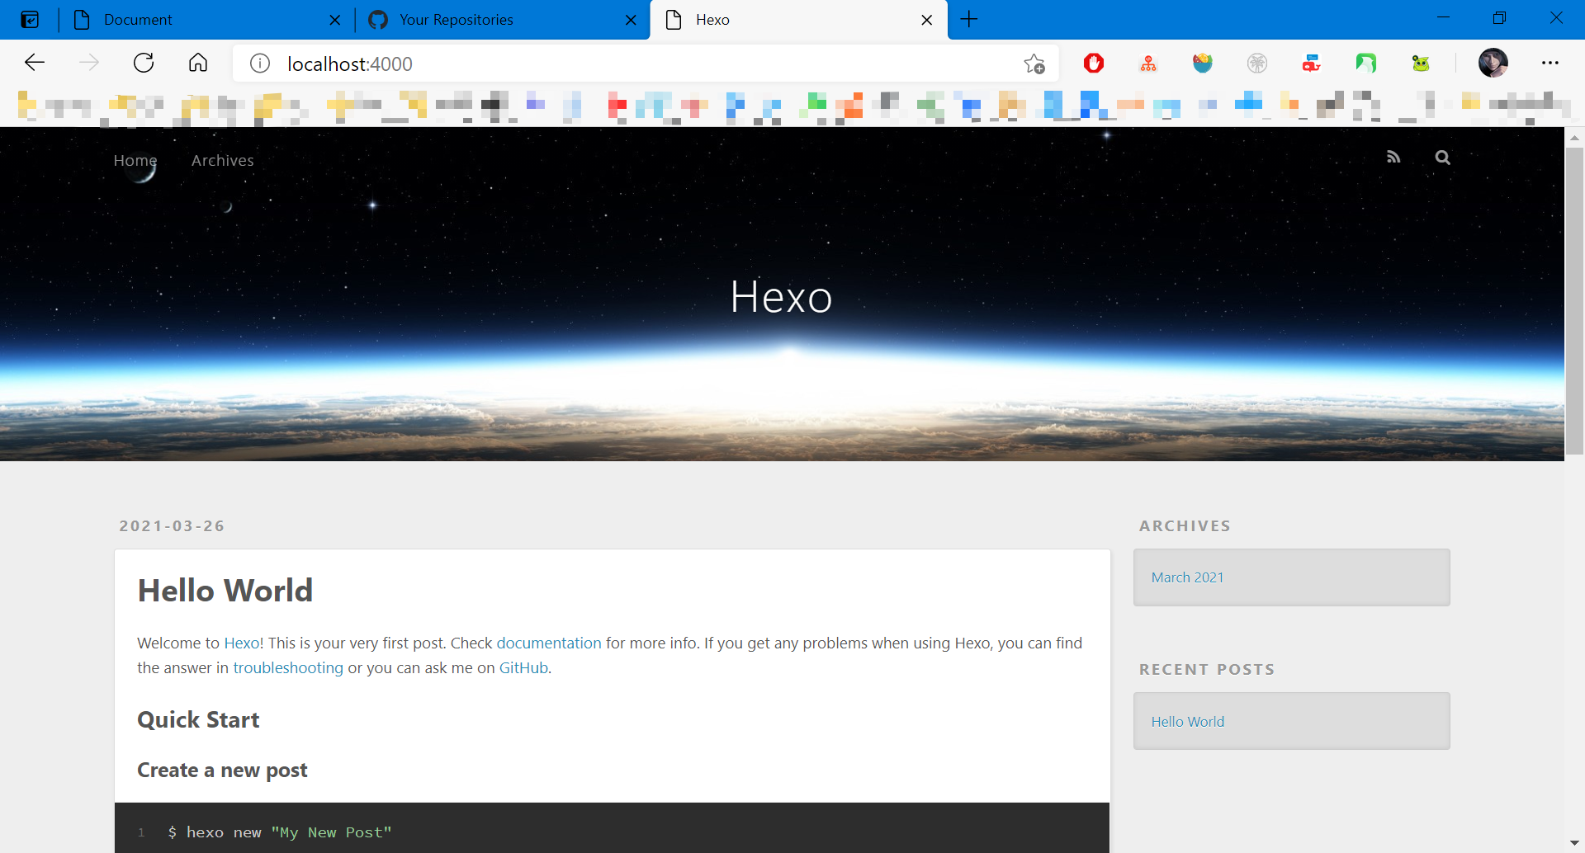Open Archives in site navigation
The image size is (1585, 853).
223,160
